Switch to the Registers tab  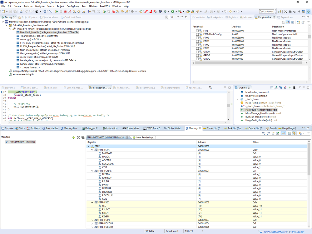[x=231, y=17]
